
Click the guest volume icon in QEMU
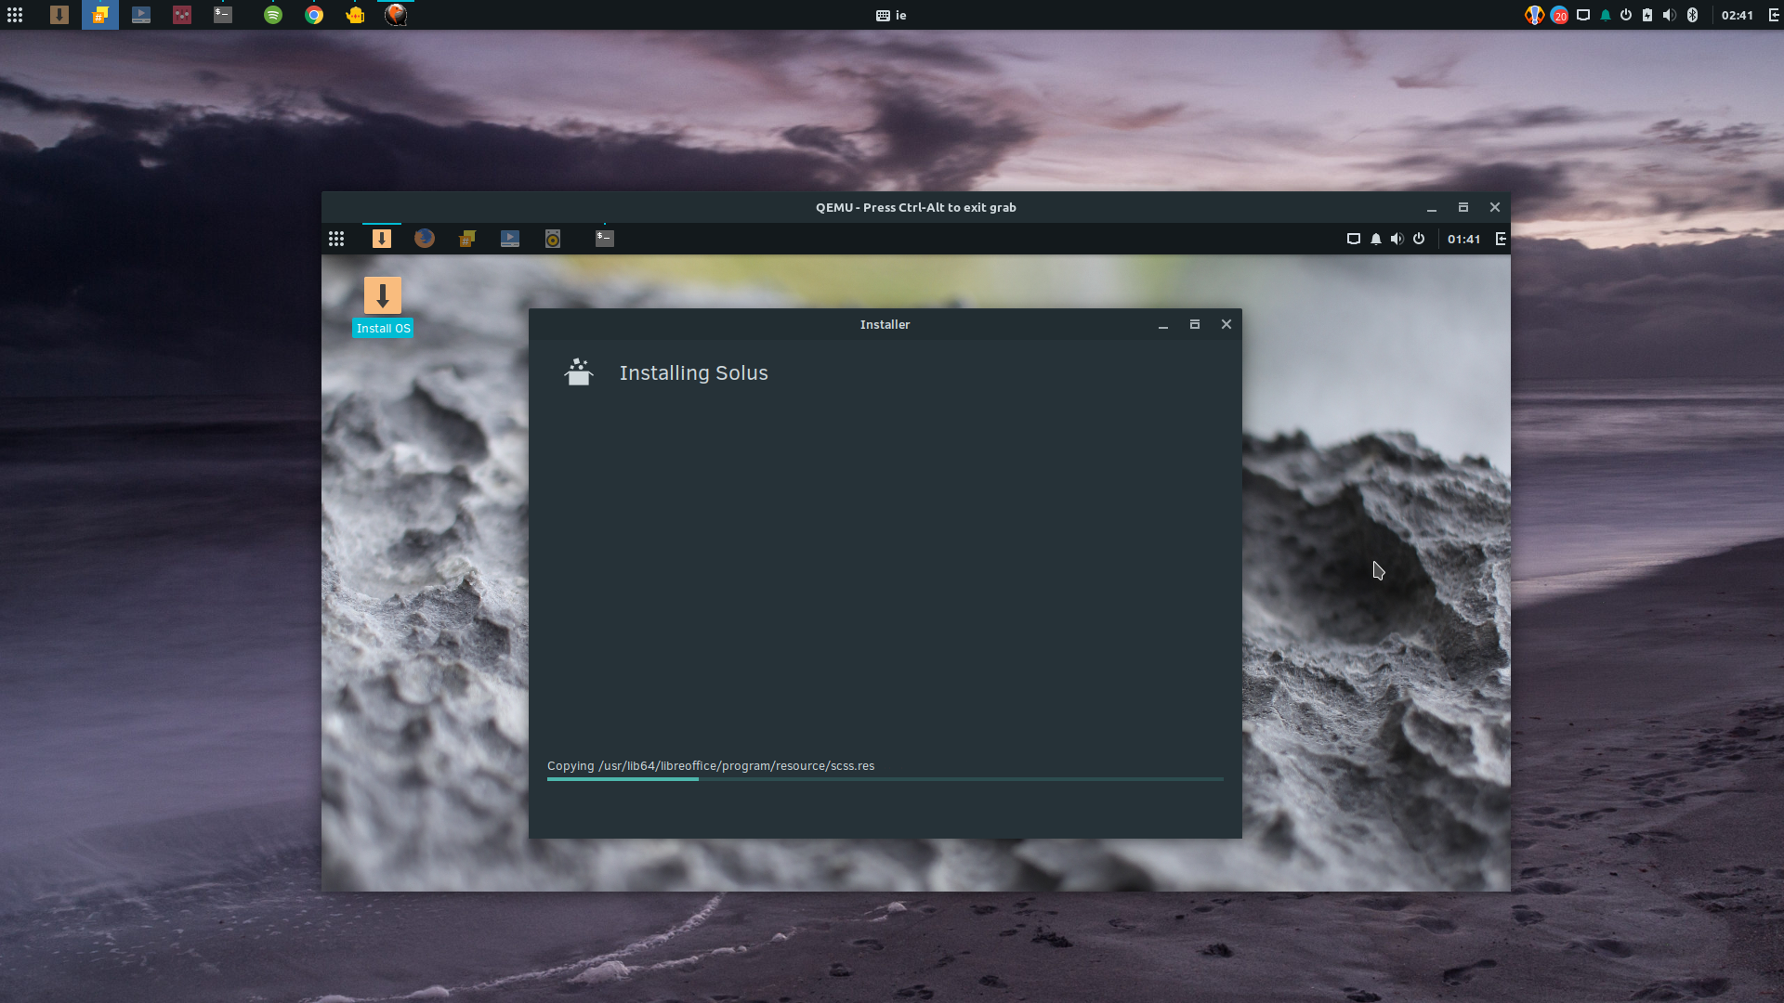click(1397, 239)
